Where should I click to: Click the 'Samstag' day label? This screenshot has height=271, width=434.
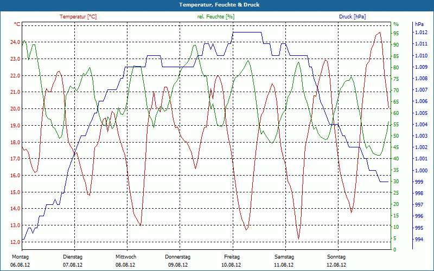click(x=284, y=257)
